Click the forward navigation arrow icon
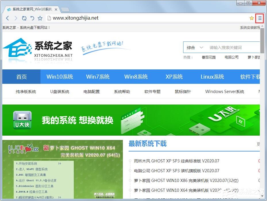The width and height of the screenshot is (267, 201). [x=16, y=18]
